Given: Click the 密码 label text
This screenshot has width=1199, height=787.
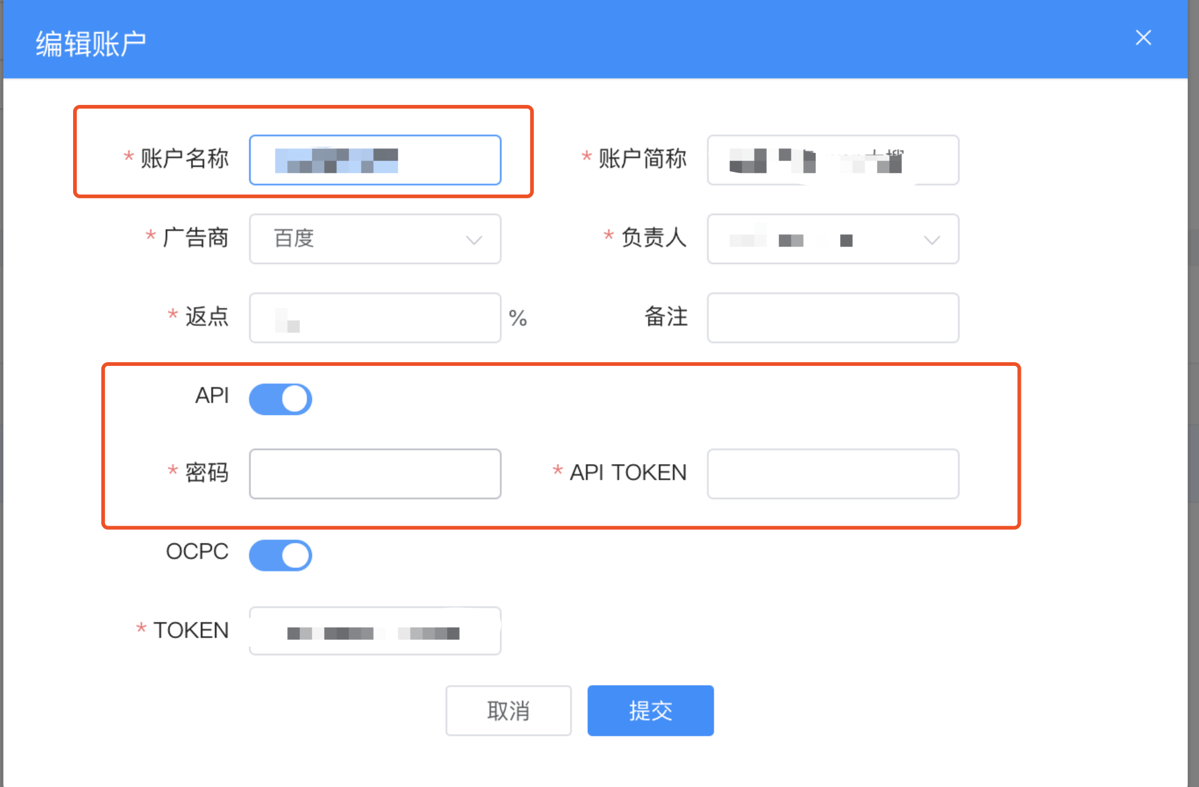Looking at the screenshot, I should [x=206, y=473].
